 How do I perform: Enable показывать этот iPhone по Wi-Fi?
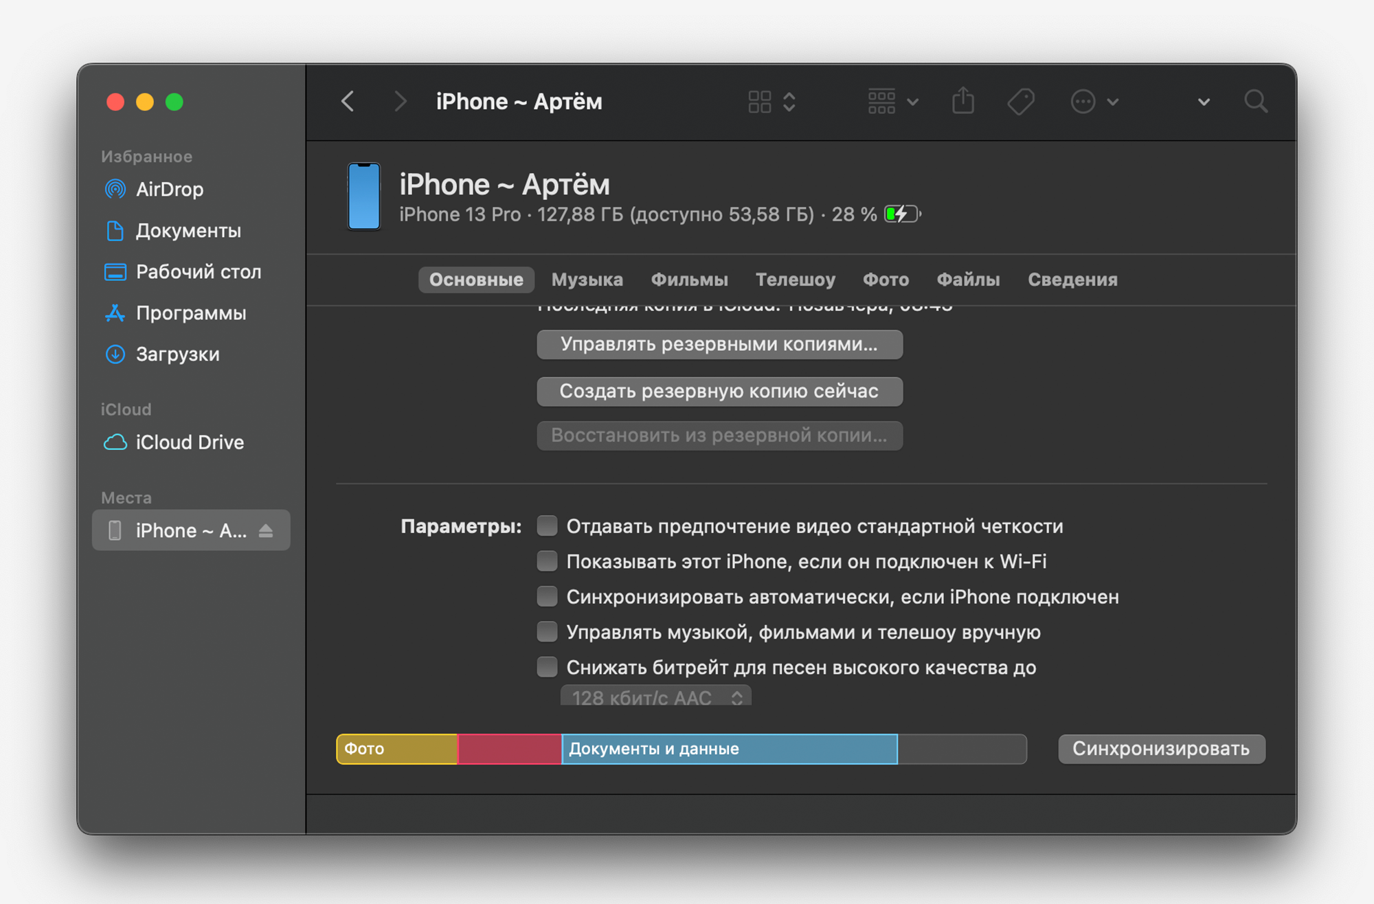point(545,561)
